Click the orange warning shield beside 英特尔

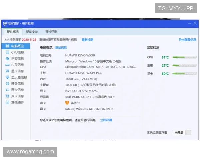tap(67, 103)
